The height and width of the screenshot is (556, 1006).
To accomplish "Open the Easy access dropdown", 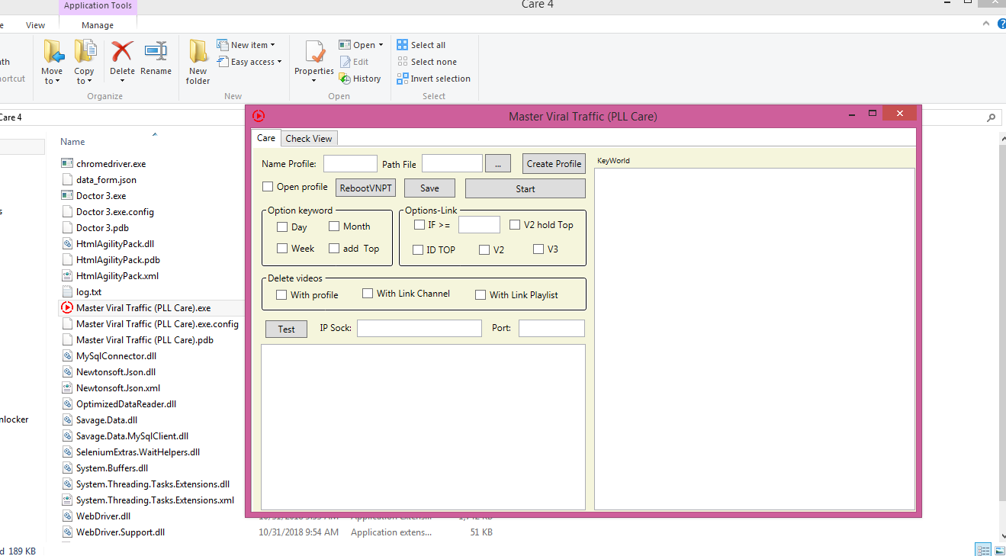I will [249, 62].
